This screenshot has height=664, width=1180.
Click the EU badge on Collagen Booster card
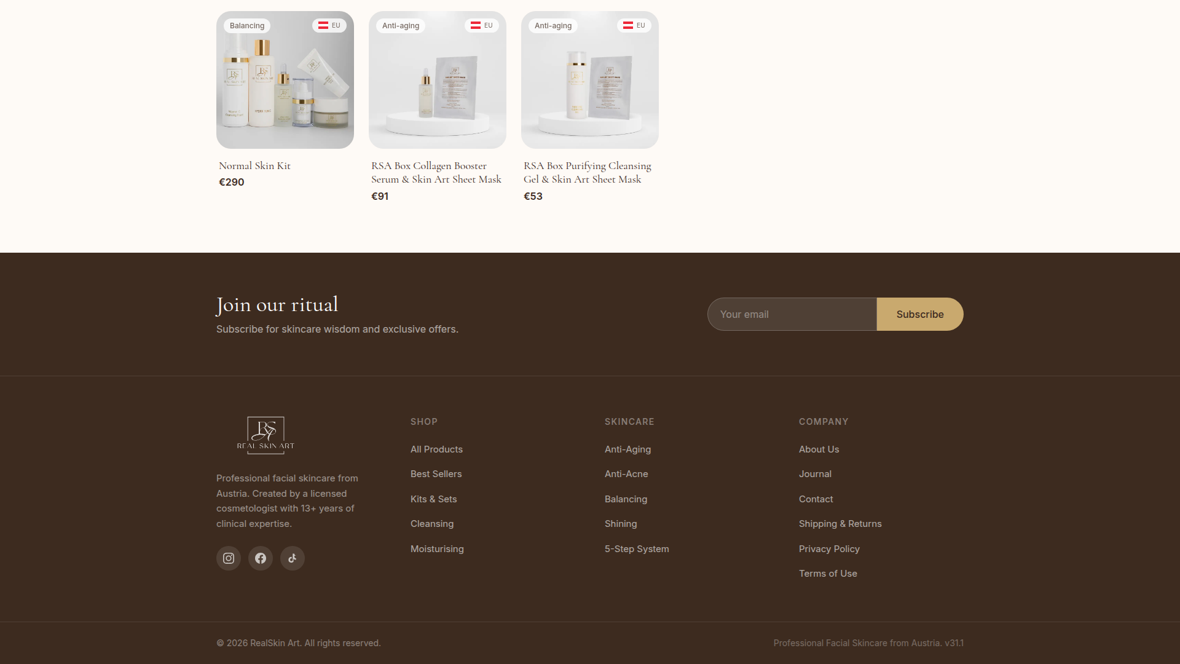(x=481, y=25)
